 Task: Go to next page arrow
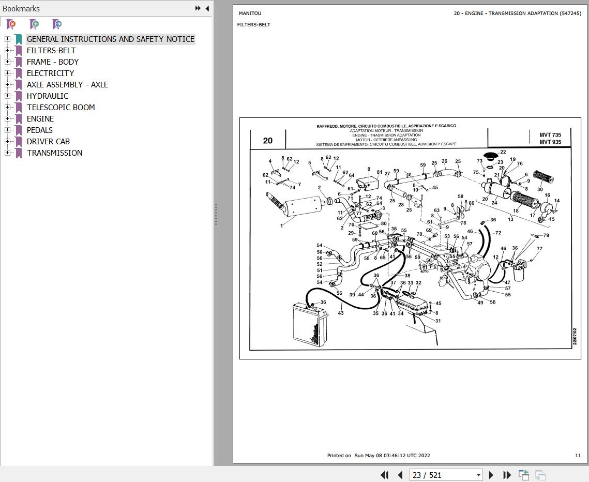[x=491, y=475]
